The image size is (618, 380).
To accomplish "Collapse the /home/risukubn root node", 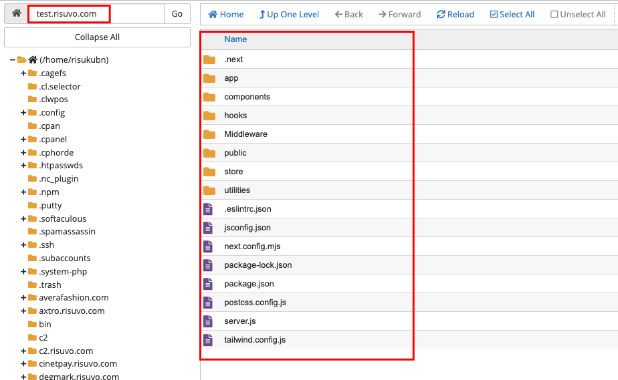I will [13, 60].
